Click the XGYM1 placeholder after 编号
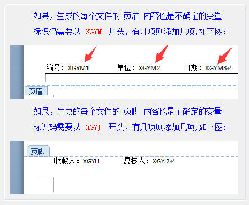The width and height of the screenshot is (249, 205). pos(79,68)
